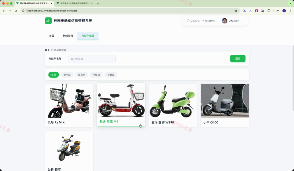Open the 台铃 苍穹 bike image
The height and width of the screenshot is (171, 294).
click(69, 148)
